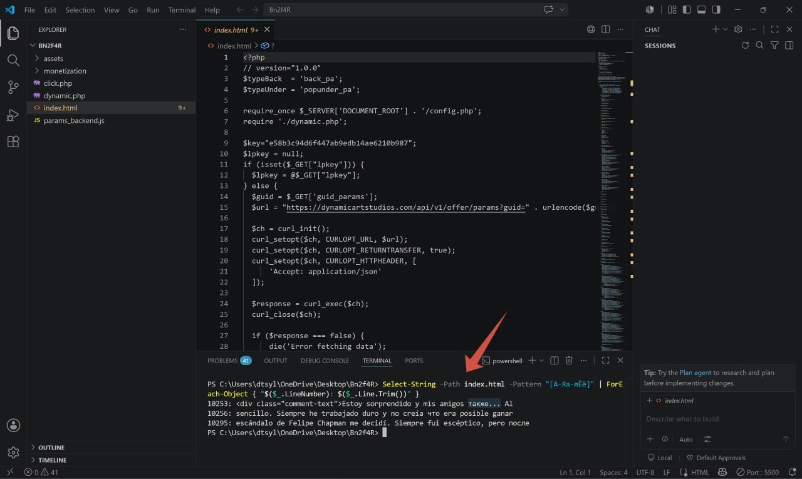Image resolution: width=802 pixels, height=479 pixels.
Task: Split the editor right
Action: coord(605,29)
